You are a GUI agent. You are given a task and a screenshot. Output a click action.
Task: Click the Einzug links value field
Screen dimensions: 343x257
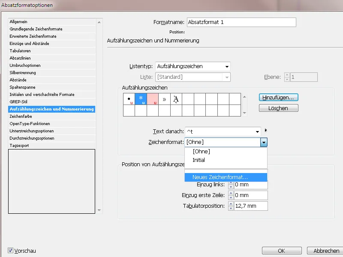tap(251, 185)
